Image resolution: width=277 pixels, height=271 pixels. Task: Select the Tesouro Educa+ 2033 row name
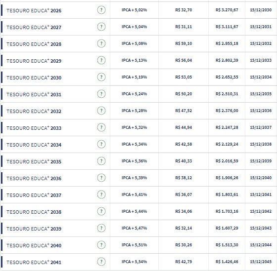click(x=34, y=128)
